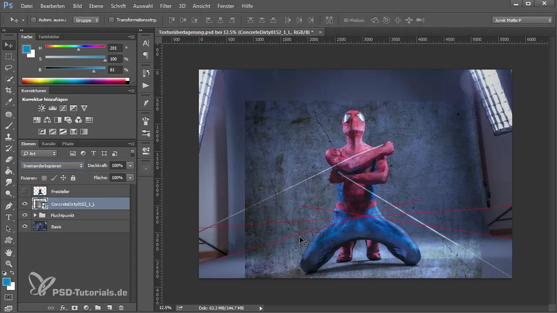The image size is (557, 313).
Task: Select the Quick Selection tool
Action: pyautogui.click(x=9, y=79)
